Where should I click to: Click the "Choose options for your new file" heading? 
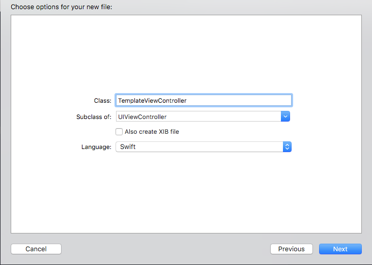coord(61,7)
